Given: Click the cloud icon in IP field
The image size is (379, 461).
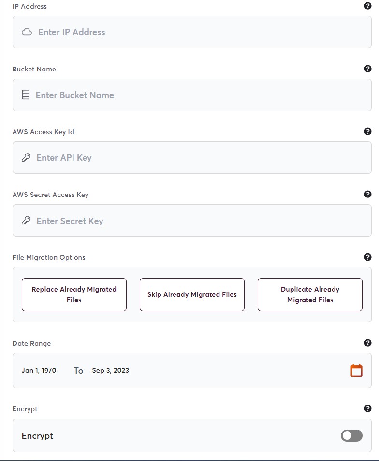Looking at the screenshot, I should pyautogui.click(x=27, y=32).
